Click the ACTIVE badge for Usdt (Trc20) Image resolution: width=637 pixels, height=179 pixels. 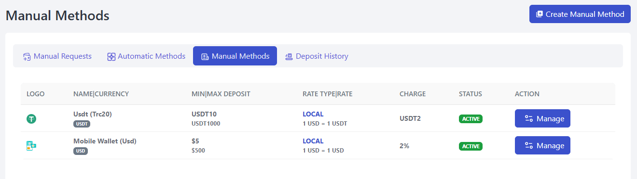pos(471,119)
